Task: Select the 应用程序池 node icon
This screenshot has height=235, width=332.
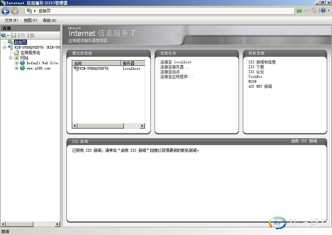Action: pyautogui.click(x=17, y=53)
